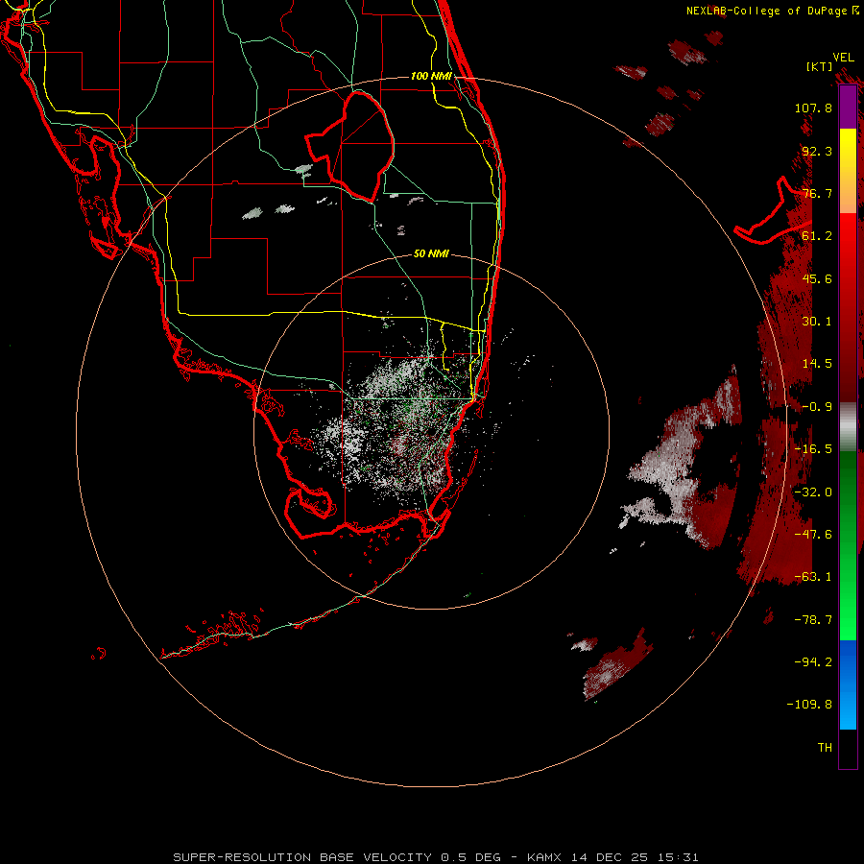Screen dimensions: 864x864
Task: Click the Super-Resolution Base Velocity caption text
Action: click(x=436, y=857)
